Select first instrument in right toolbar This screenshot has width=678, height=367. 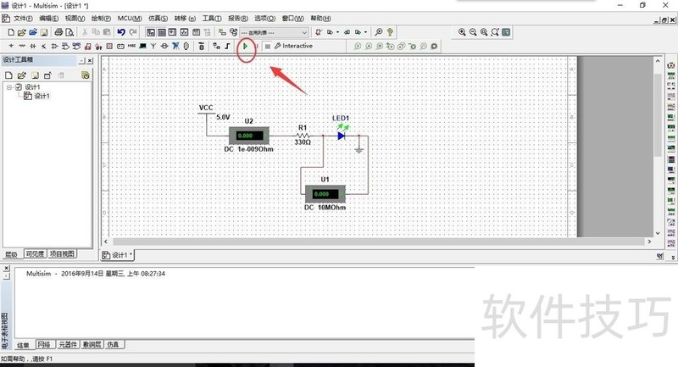[671, 65]
